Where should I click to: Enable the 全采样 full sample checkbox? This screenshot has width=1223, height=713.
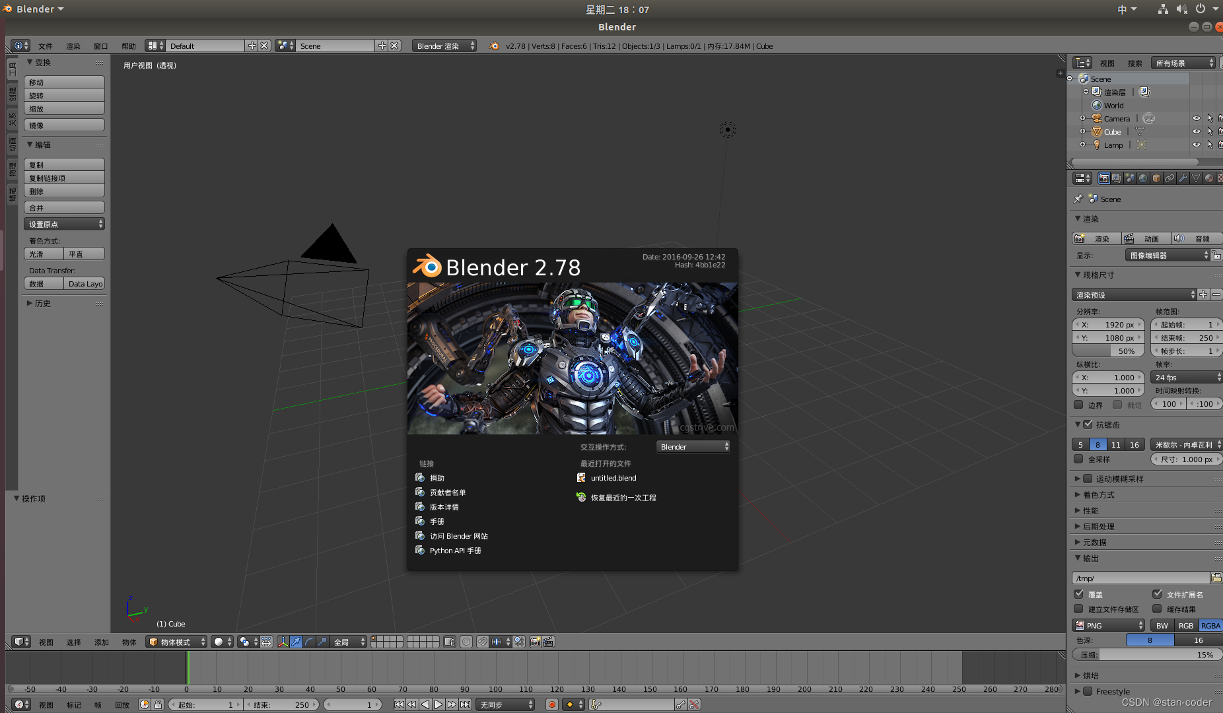tap(1078, 459)
